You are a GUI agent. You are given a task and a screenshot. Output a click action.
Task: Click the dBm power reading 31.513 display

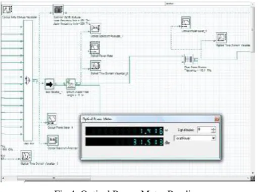[x=124, y=142]
